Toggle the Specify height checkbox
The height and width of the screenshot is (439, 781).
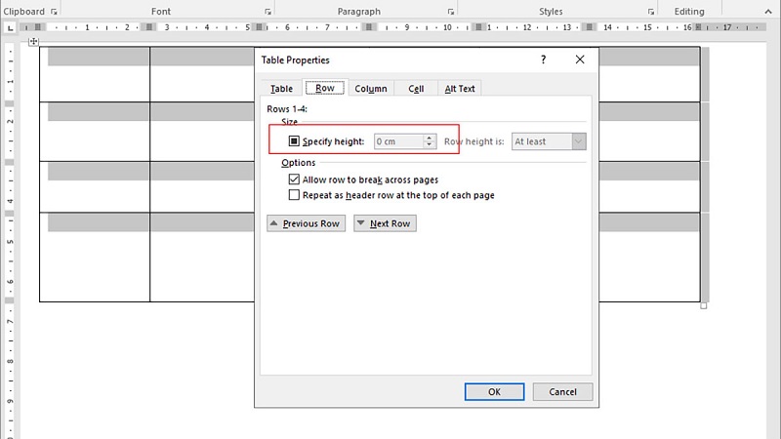click(x=294, y=141)
